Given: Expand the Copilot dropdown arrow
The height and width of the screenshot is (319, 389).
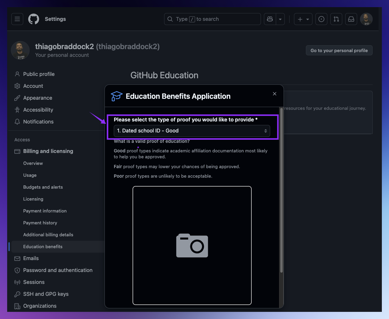Looking at the screenshot, I should coord(280,19).
